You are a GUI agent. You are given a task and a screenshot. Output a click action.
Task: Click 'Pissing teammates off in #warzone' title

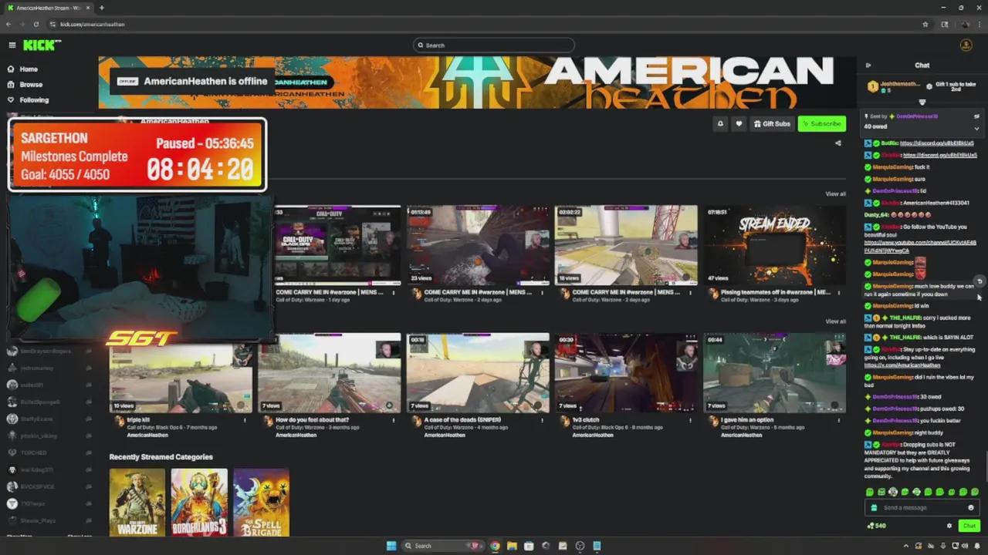pyautogui.click(x=775, y=293)
